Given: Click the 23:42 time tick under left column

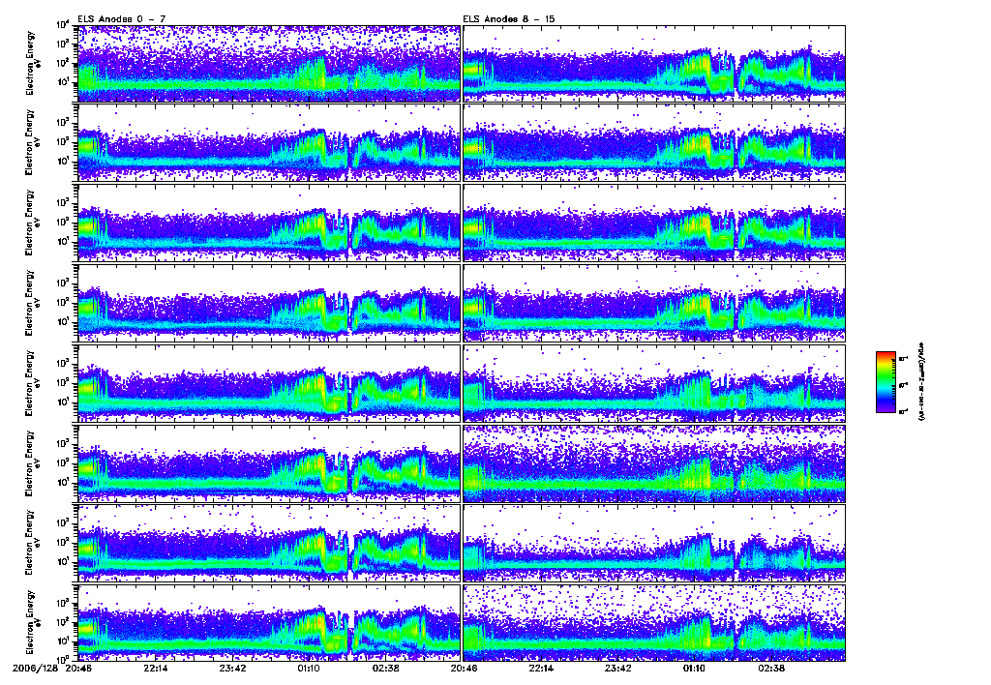Looking at the screenshot, I should coord(232,669).
